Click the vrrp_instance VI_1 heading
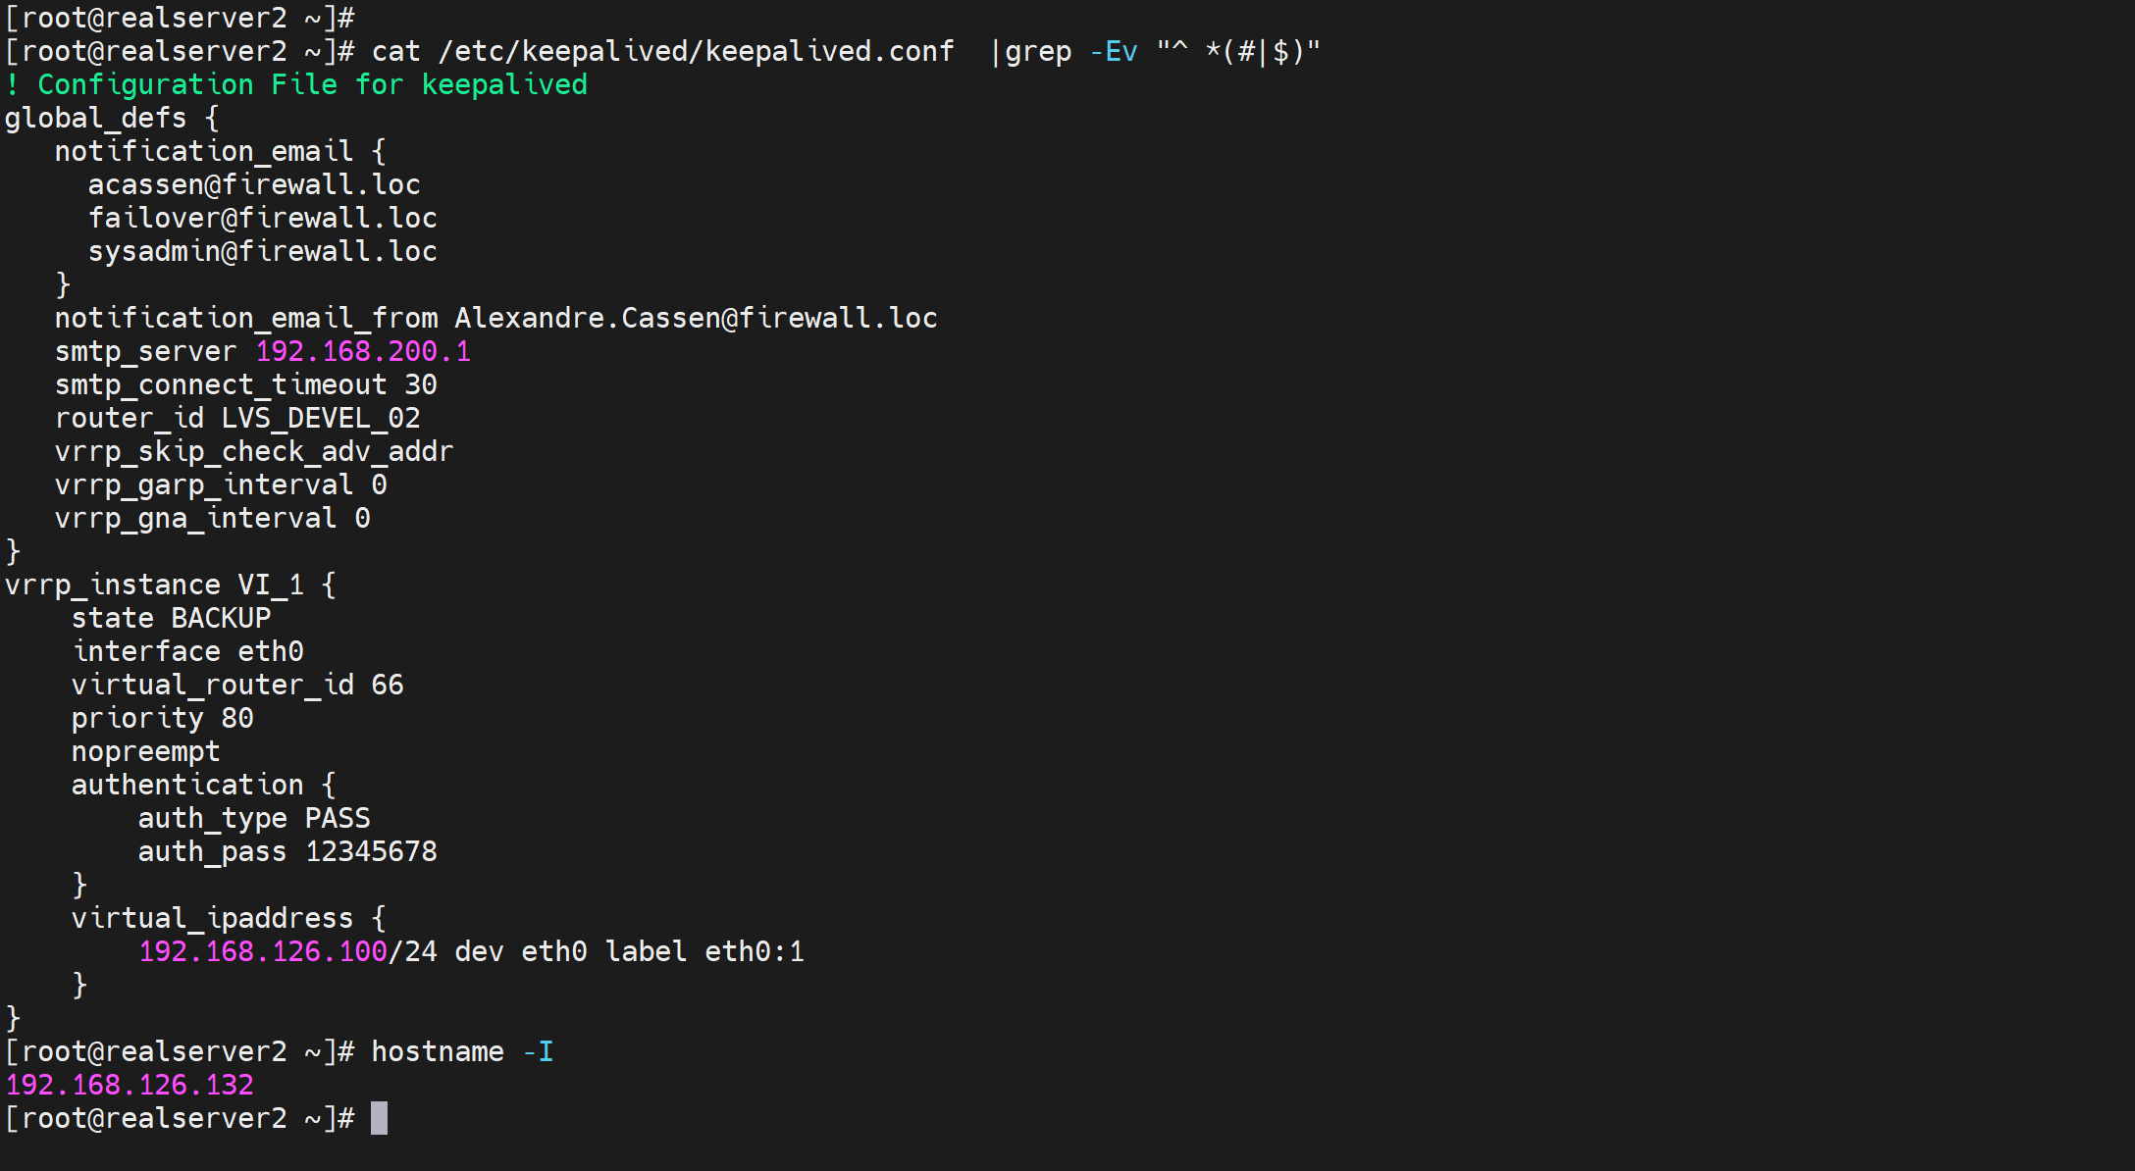This screenshot has width=2135, height=1171. click(x=154, y=585)
